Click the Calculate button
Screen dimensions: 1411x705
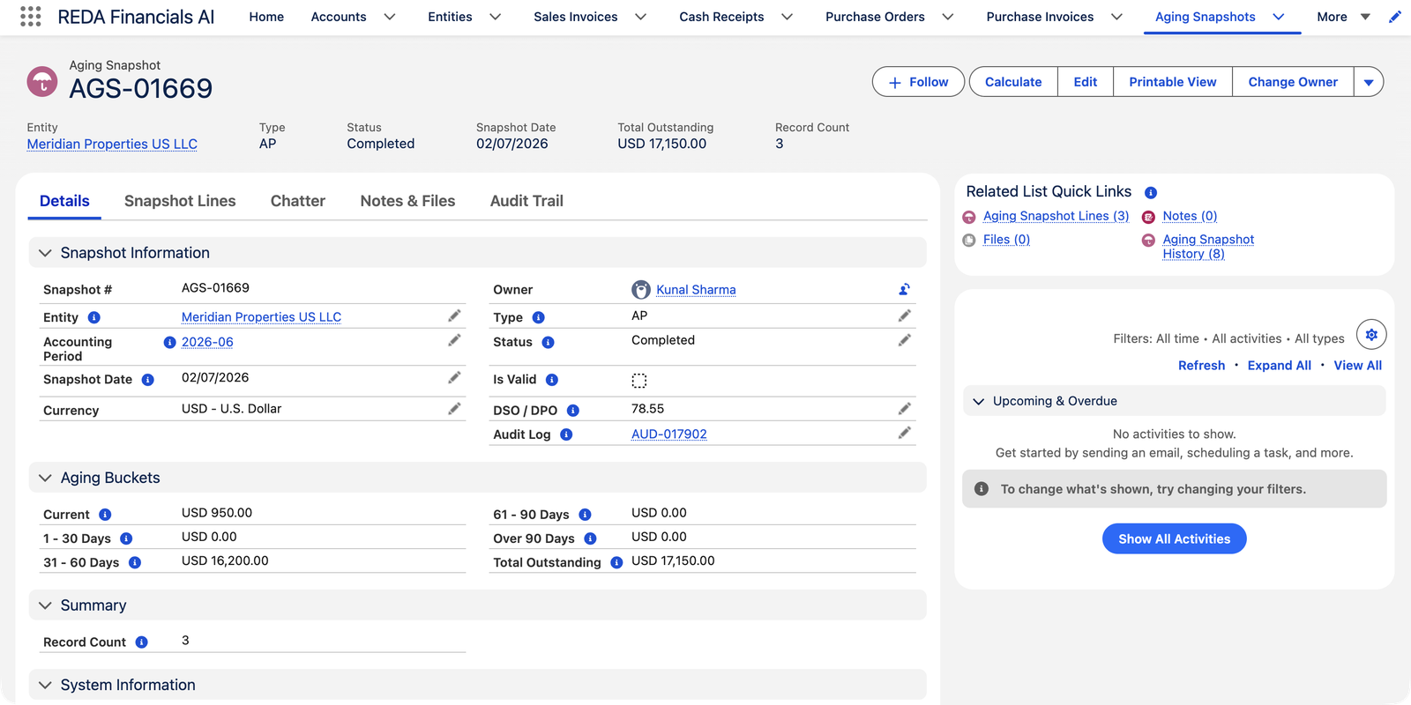click(1013, 82)
